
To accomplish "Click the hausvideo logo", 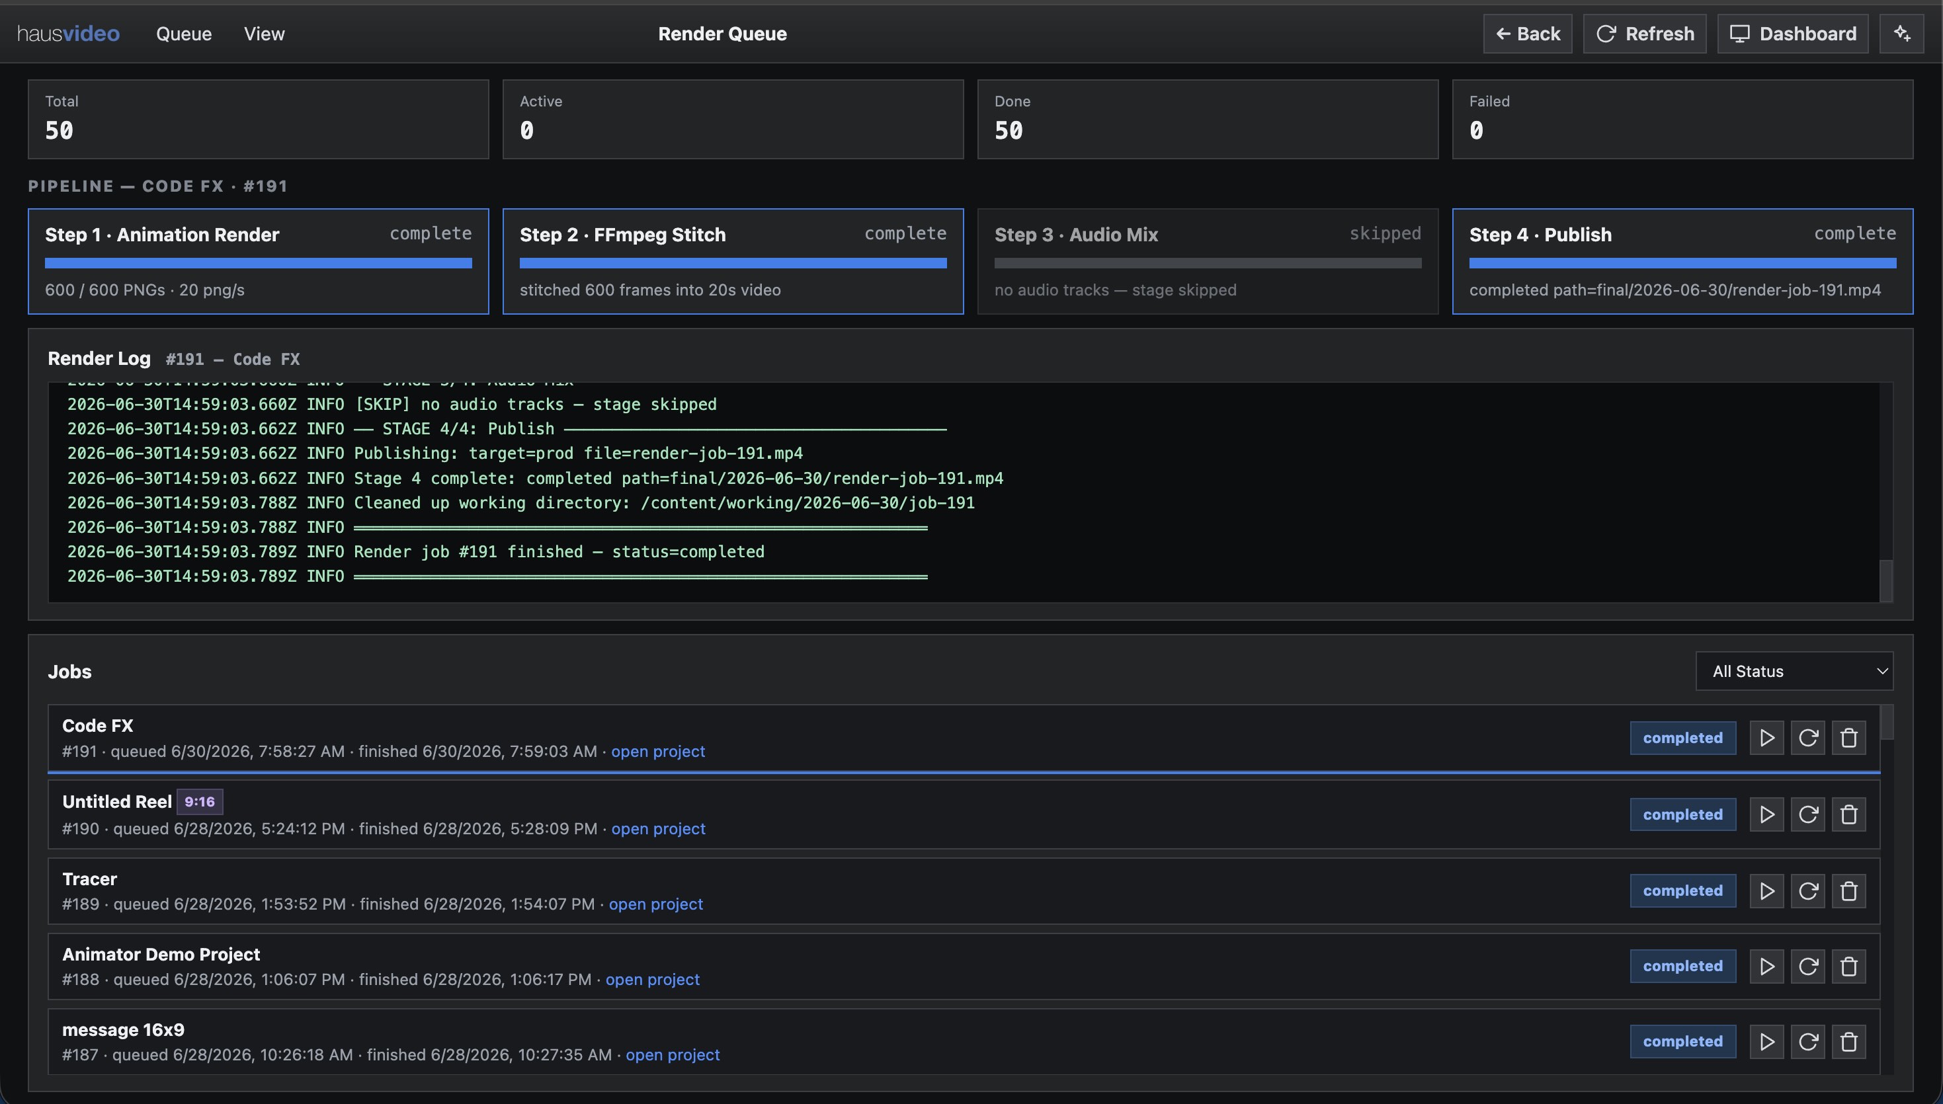I will (x=68, y=33).
